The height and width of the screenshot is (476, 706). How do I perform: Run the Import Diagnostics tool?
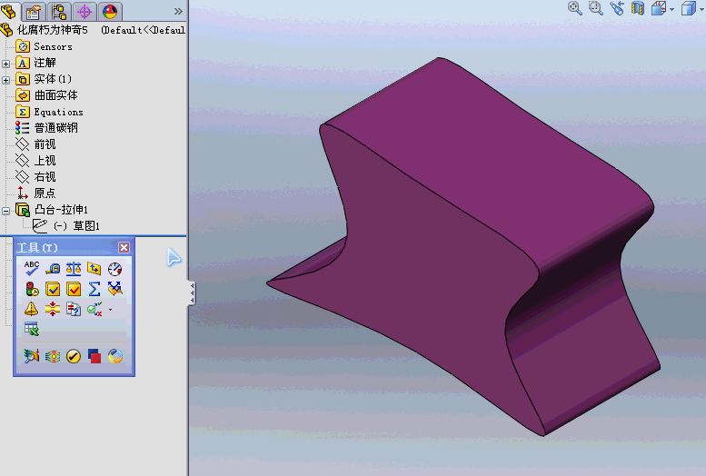114,289
